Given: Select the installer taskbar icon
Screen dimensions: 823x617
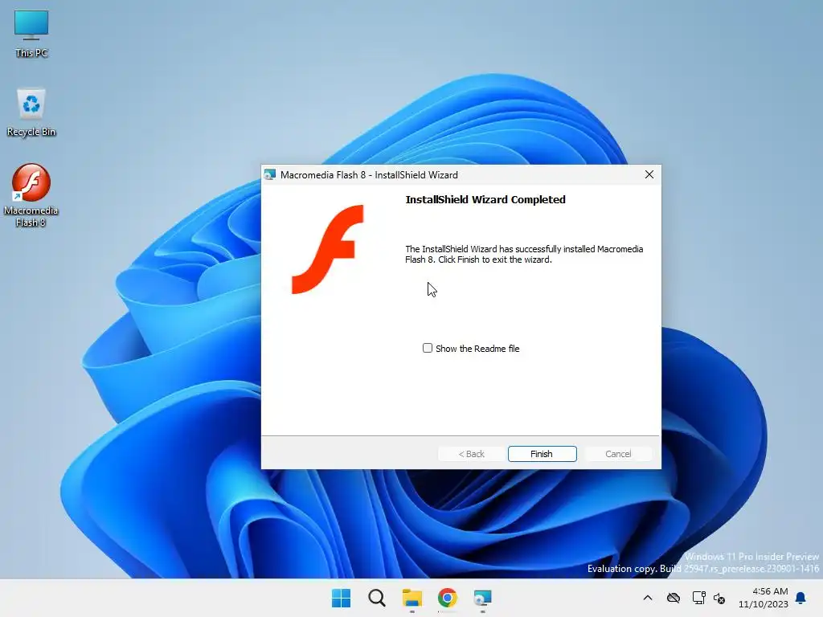Looking at the screenshot, I should [x=482, y=598].
